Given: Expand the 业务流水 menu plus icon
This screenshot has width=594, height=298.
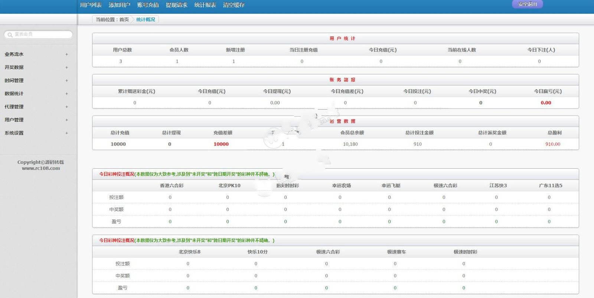Looking at the screenshot, I should pos(67,54).
